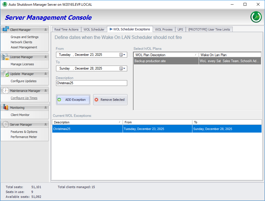Click the Description text field
Image resolution: width=265 pixels, height=201 pixels.
(91, 83)
